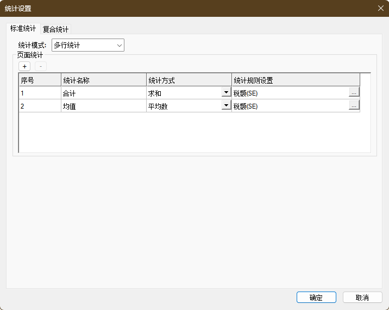The width and height of the screenshot is (389, 310).
Task: Click the plus icon to add a statistic row
Action: [24, 66]
